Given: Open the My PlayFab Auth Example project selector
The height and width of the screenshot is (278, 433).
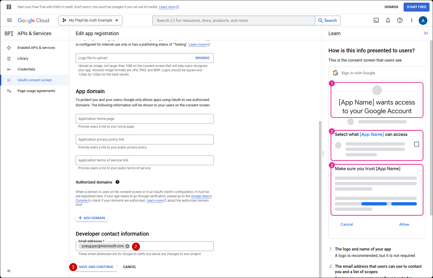Looking at the screenshot, I should click(x=90, y=20).
